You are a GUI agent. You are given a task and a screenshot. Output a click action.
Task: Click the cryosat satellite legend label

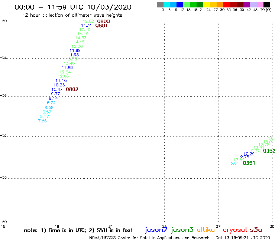235,230
